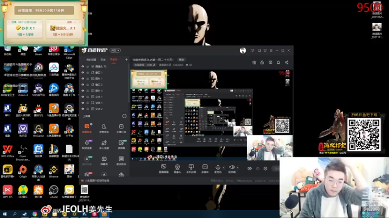This screenshot has width=389, height=218.
Task: Add 手机投屏 phone cast source
Action: click(x=191, y=169)
